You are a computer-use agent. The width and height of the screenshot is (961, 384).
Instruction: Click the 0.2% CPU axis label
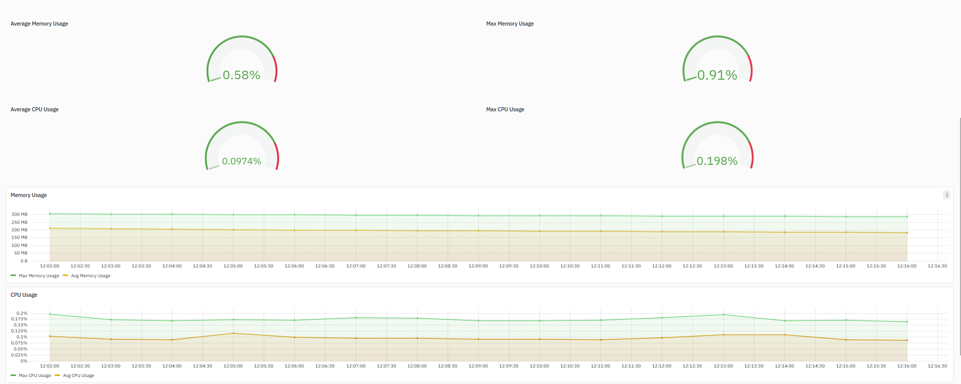pos(22,313)
